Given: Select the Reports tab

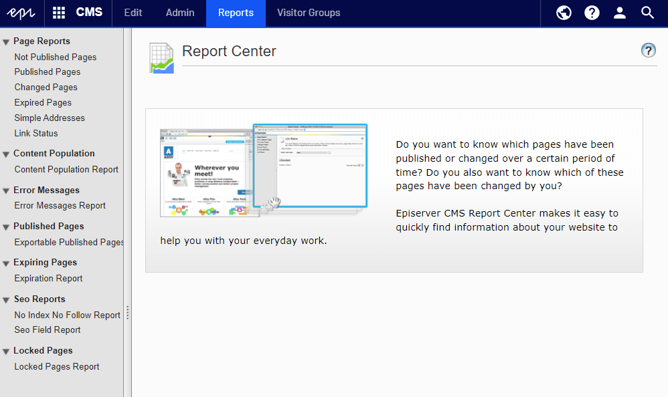Looking at the screenshot, I should click(x=236, y=13).
